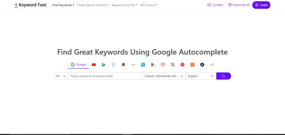The height and width of the screenshot is (135, 285).
Task: Switch to the Instagram keyword tab
Action: (163, 65)
